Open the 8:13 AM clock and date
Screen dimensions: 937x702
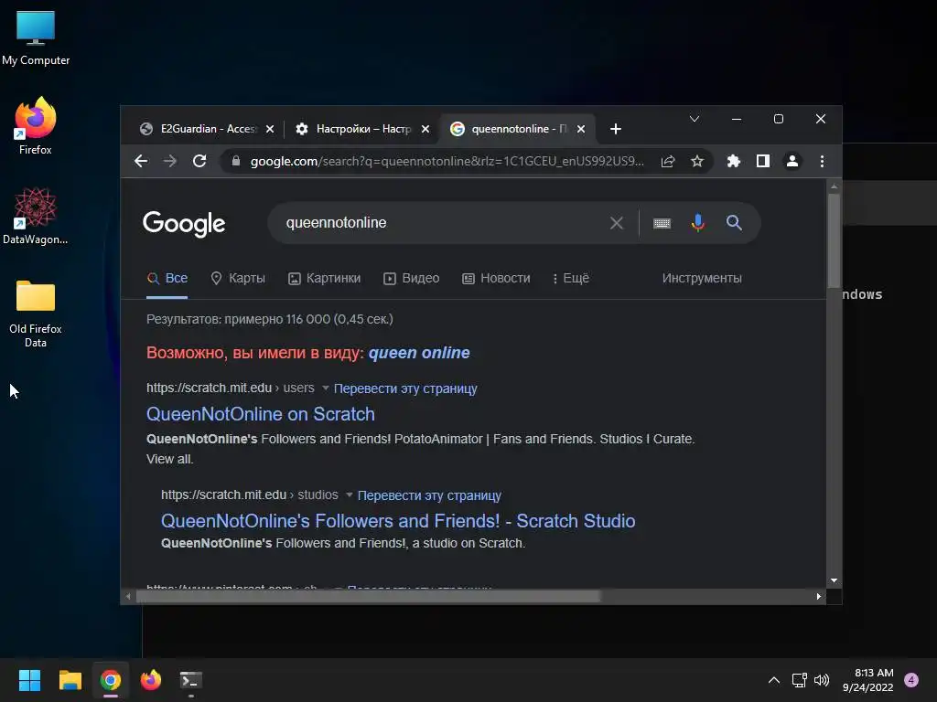(x=867, y=680)
